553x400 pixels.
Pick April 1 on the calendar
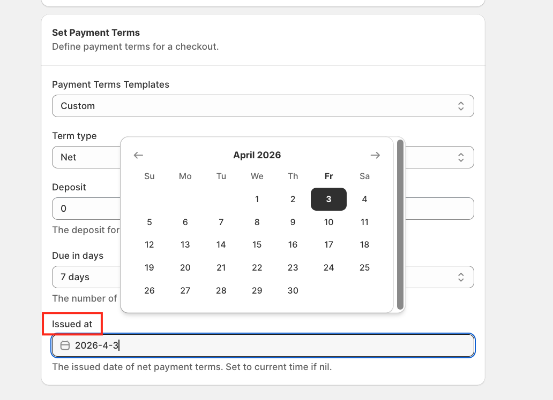tap(257, 199)
